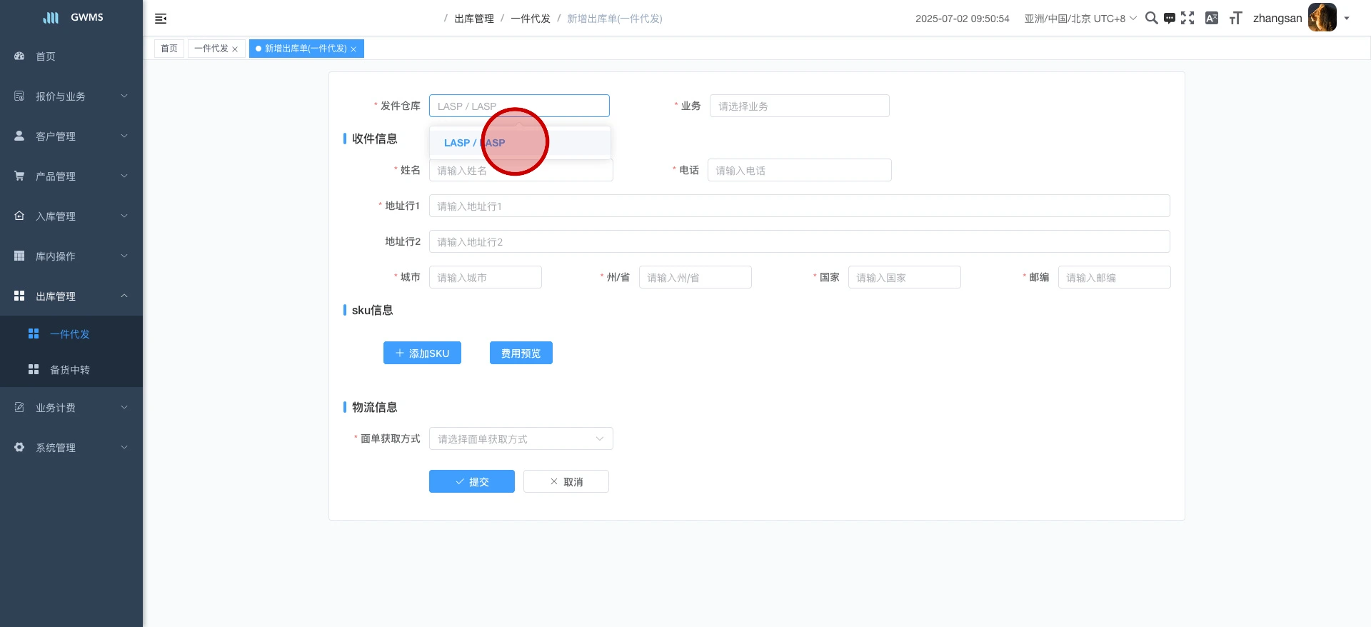The width and height of the screenshot is (1371, 627).
Task: Open the 面单获取方式 dropdown
Action: [x=521, y=438]
